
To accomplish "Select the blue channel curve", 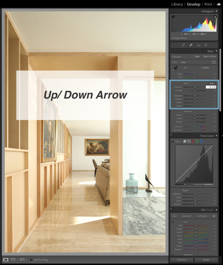I will coord(201,141).
